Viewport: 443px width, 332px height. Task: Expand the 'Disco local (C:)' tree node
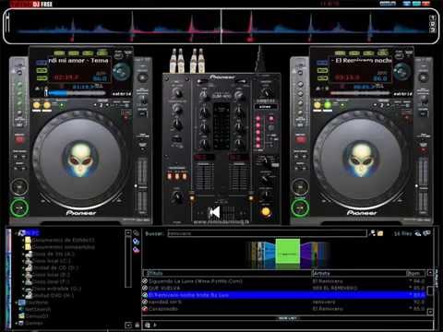point(23,261)
